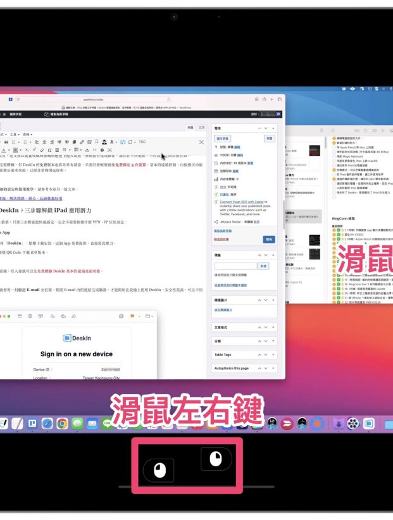Click the 儲存草稿 save draft button

tap(223, 137)
